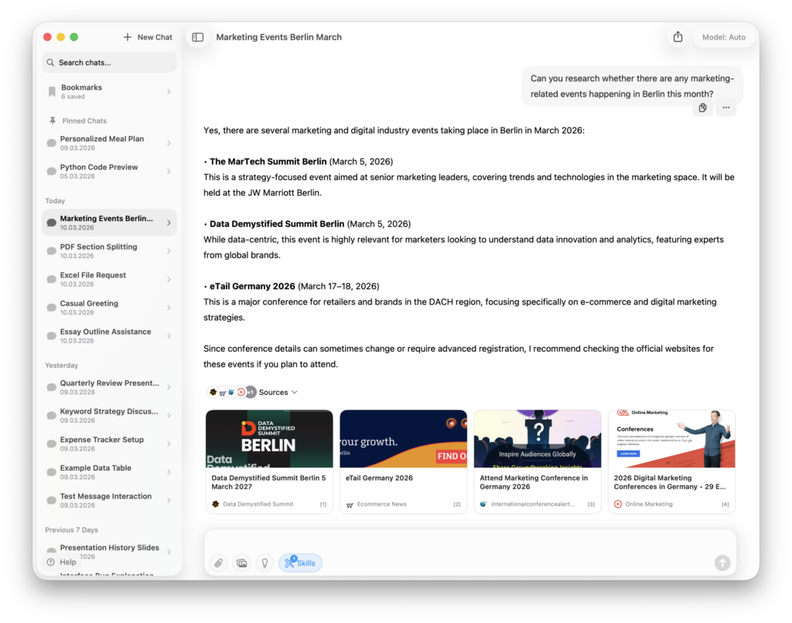The image size is (792, 623).
Task: Open the PDF Section Splitting chat
Action: 108,251
